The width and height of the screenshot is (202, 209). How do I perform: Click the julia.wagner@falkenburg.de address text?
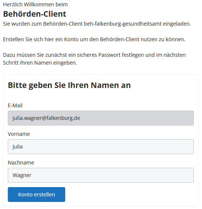click(46, 118)
